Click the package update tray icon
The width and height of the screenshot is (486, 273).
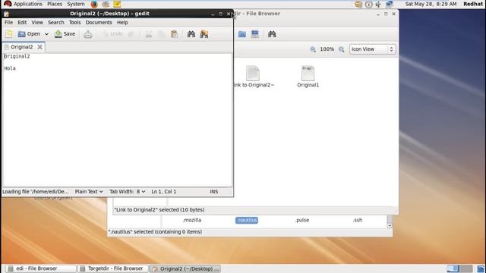pos(358,4)
